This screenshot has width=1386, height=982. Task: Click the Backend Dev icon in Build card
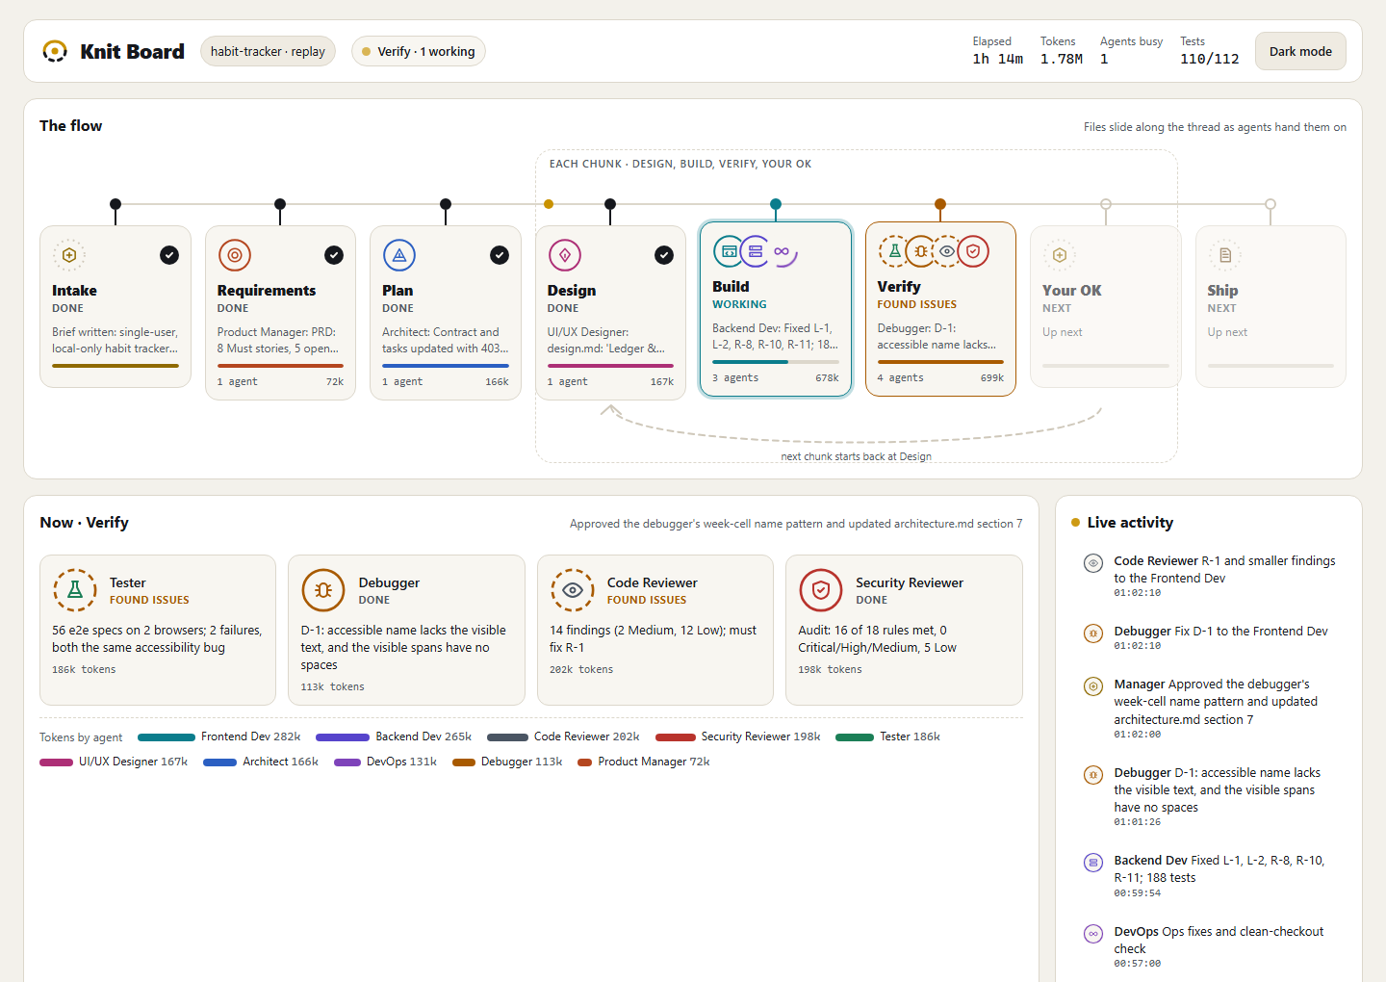(756, 251)
